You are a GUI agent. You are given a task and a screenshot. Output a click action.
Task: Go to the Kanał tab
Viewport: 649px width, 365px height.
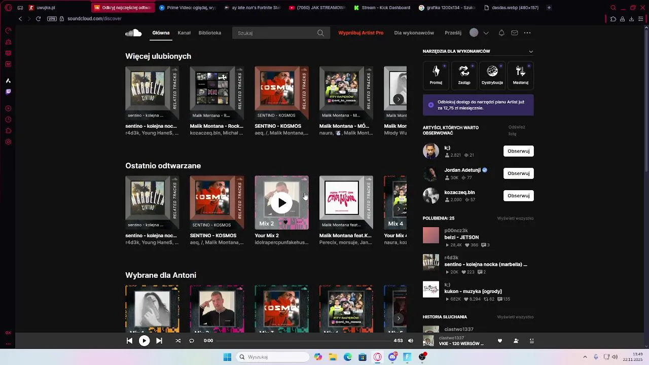coord(184,33)
